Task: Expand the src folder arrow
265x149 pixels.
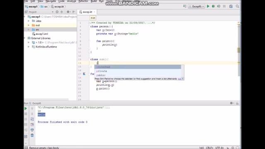Action: (29, 29)
